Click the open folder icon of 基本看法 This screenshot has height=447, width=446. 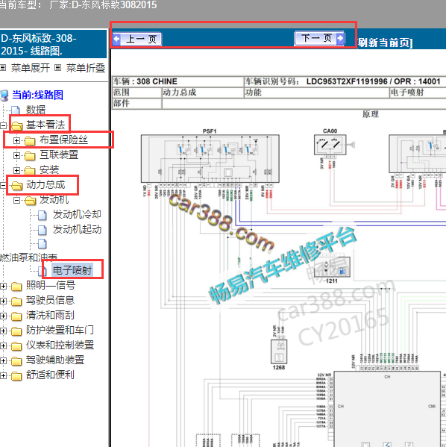click(17, 125)
